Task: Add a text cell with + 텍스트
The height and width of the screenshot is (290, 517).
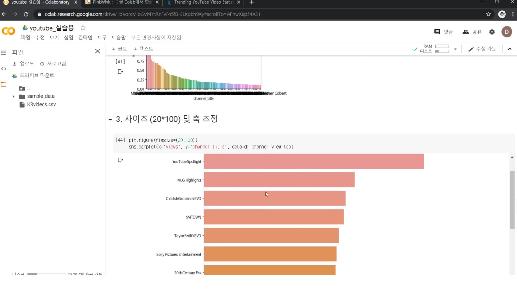Action: click(x=143, y=49)
